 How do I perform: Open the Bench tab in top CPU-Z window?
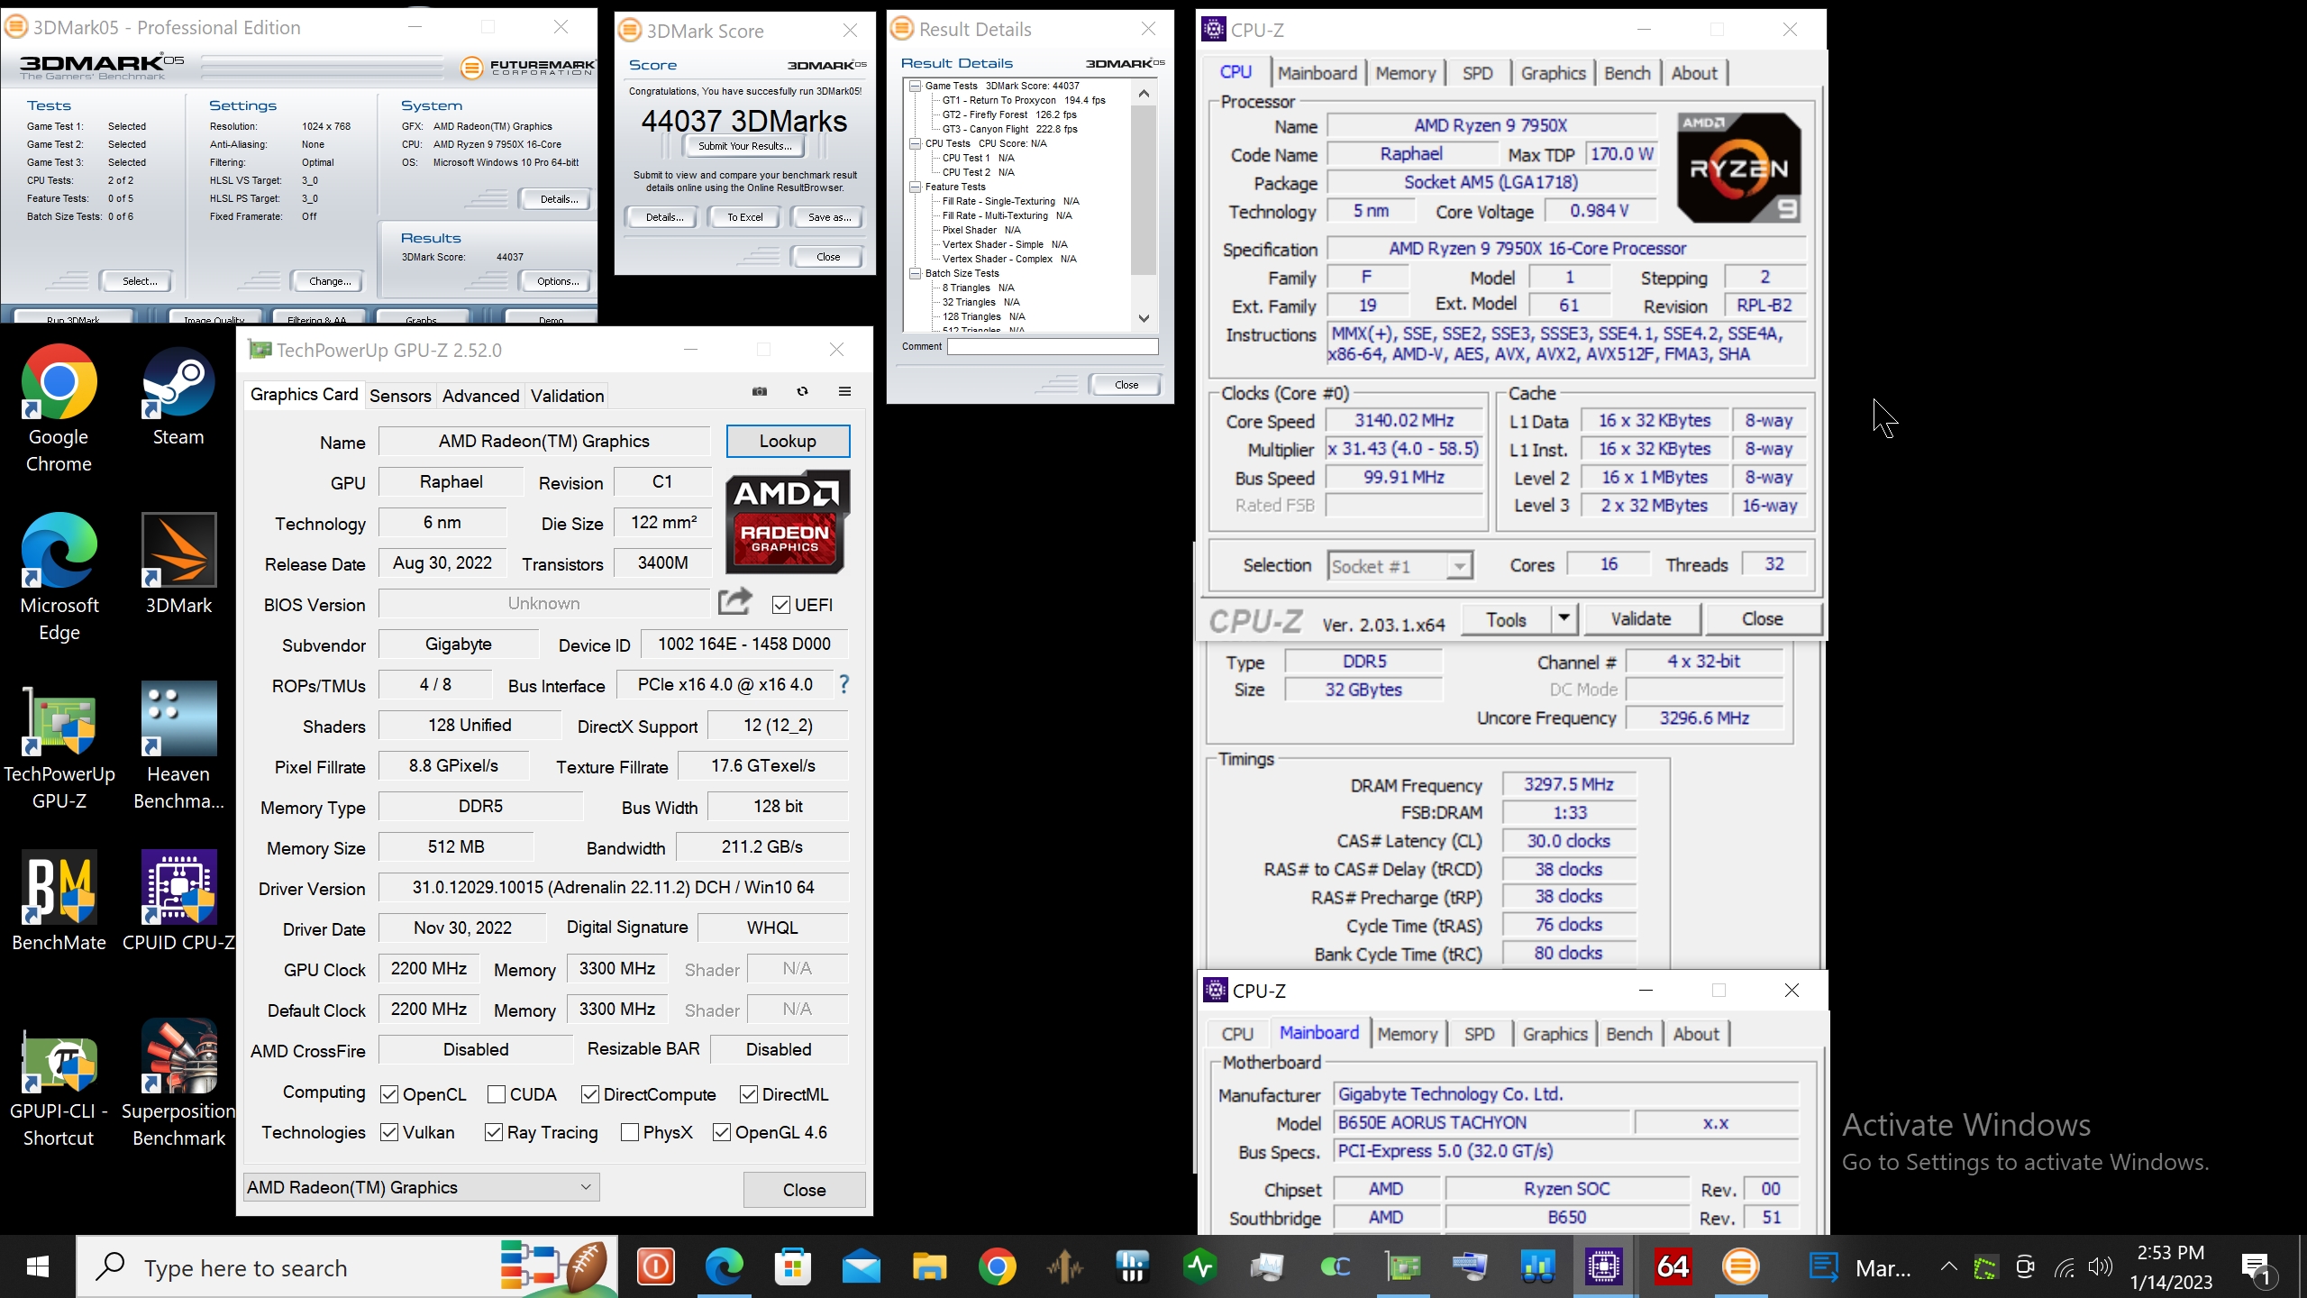coord(1628,73)
